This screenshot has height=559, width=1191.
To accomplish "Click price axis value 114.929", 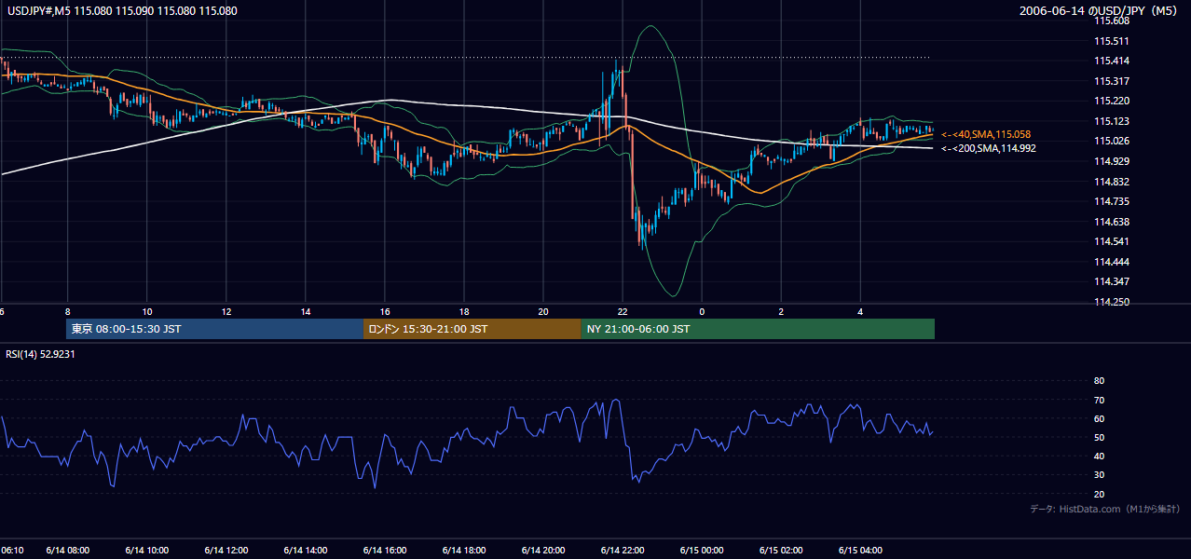I will pos(1112,161).
